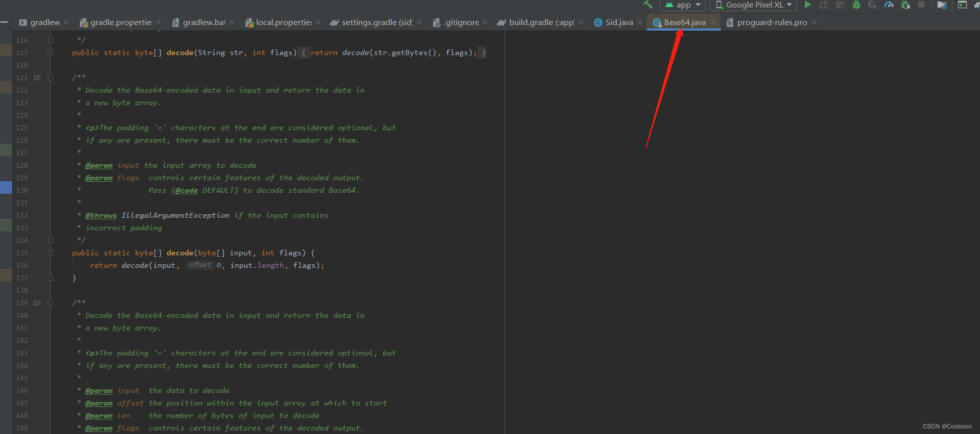Open the app run configuration dropdown
This screenshot has height=434, width=980.
[683, 5]
